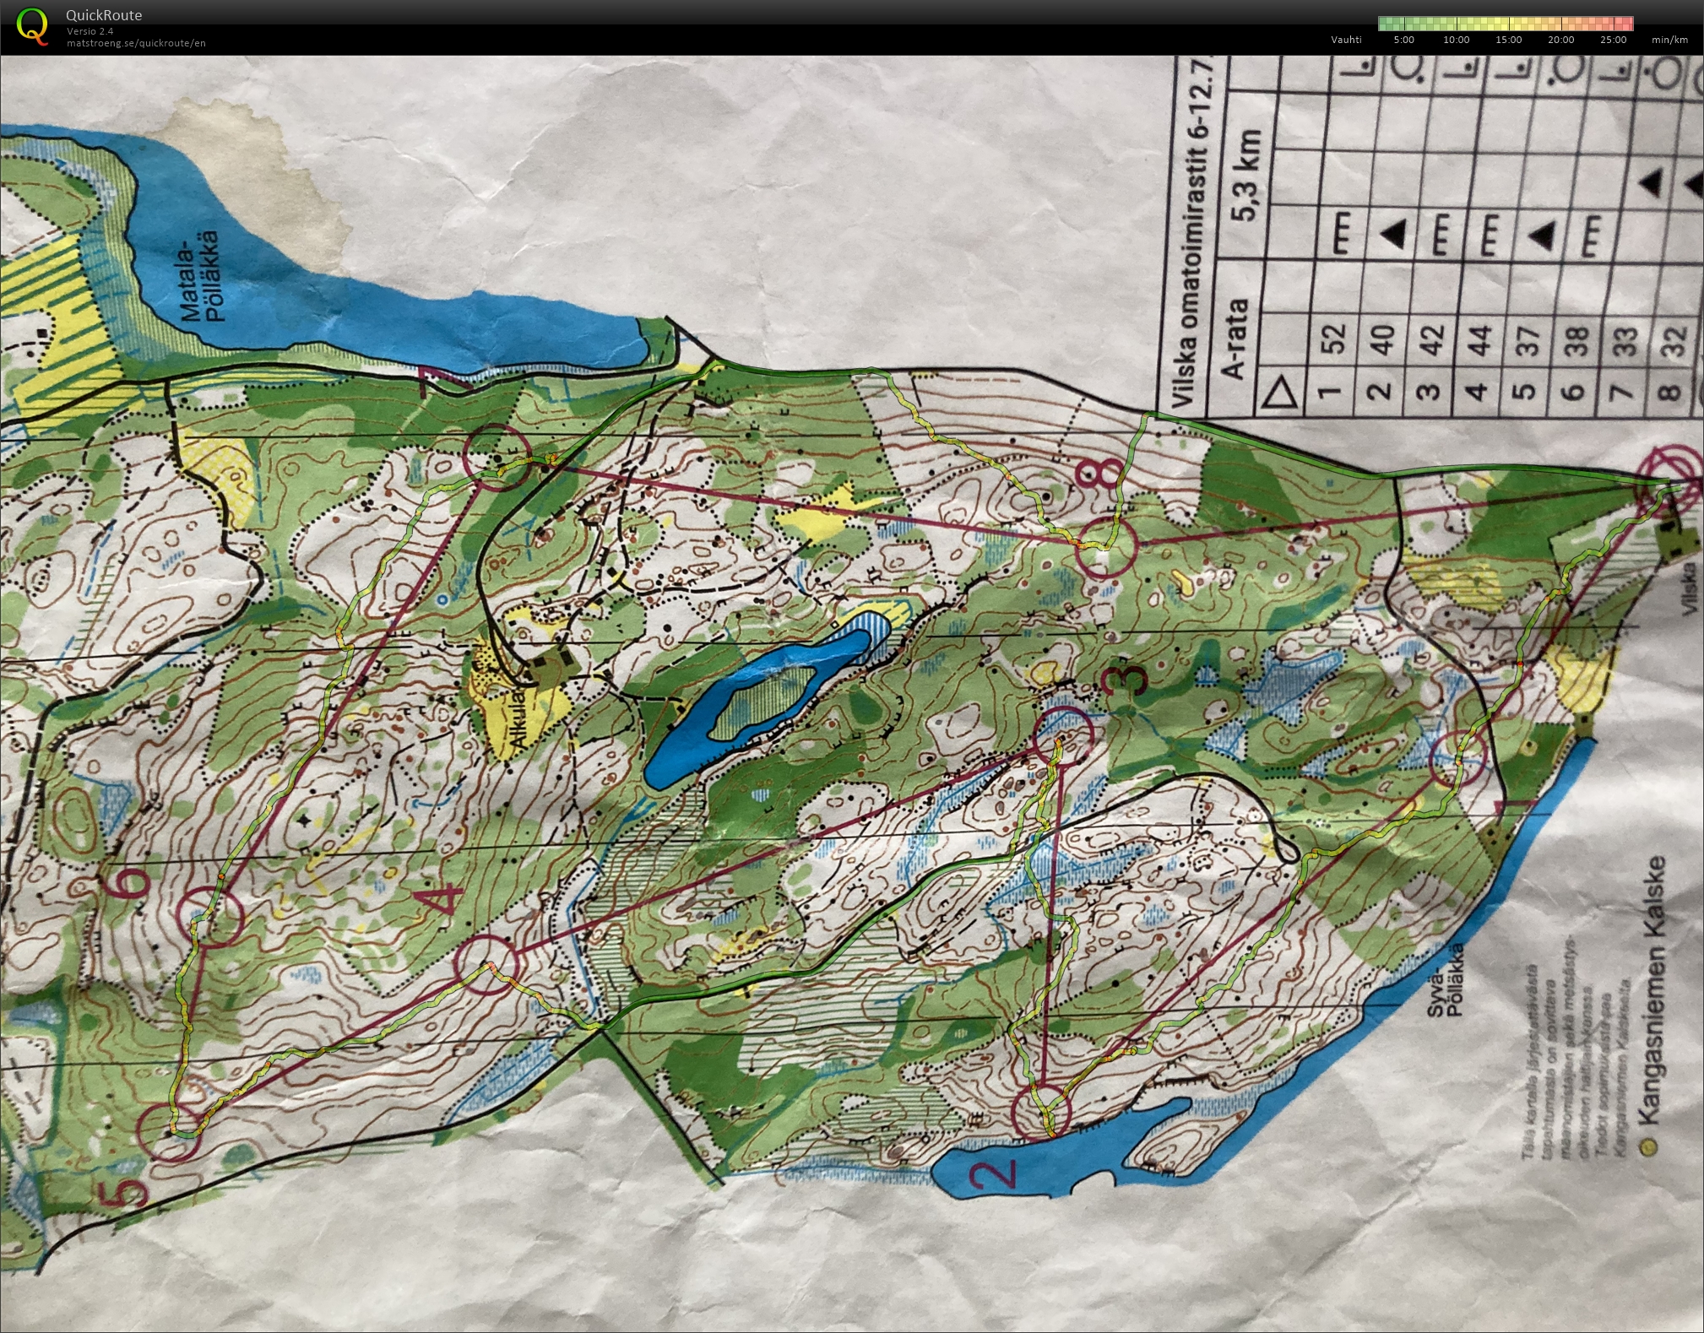
Task: Click the QuickRoute title text
Action: click(104, 14)
